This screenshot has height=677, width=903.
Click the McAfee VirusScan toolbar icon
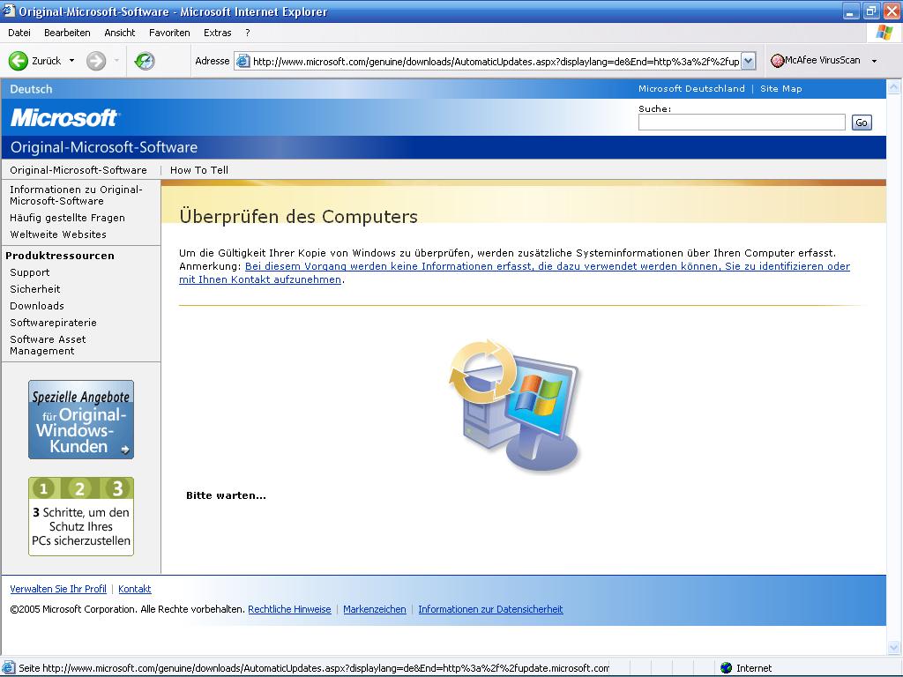[778, 61]
